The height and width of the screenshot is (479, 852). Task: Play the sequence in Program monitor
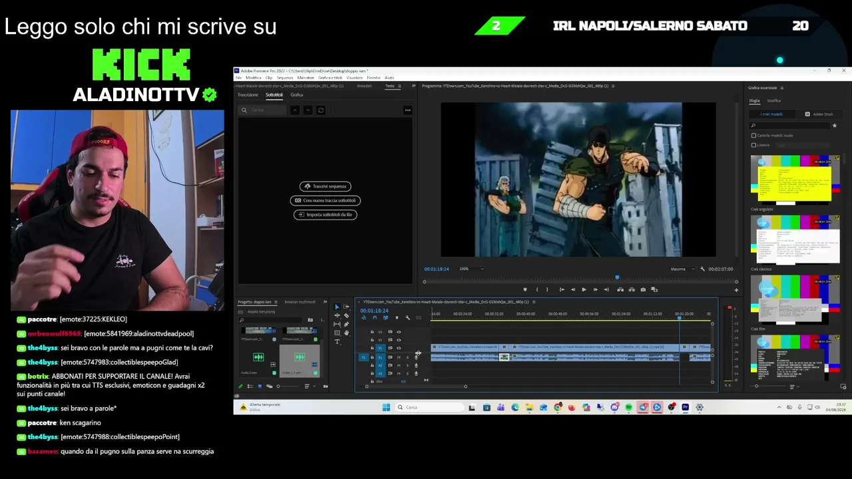pos(584,289)
